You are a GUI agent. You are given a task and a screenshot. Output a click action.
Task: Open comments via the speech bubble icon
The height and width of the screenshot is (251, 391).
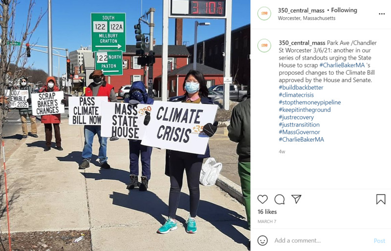(279, 199)
